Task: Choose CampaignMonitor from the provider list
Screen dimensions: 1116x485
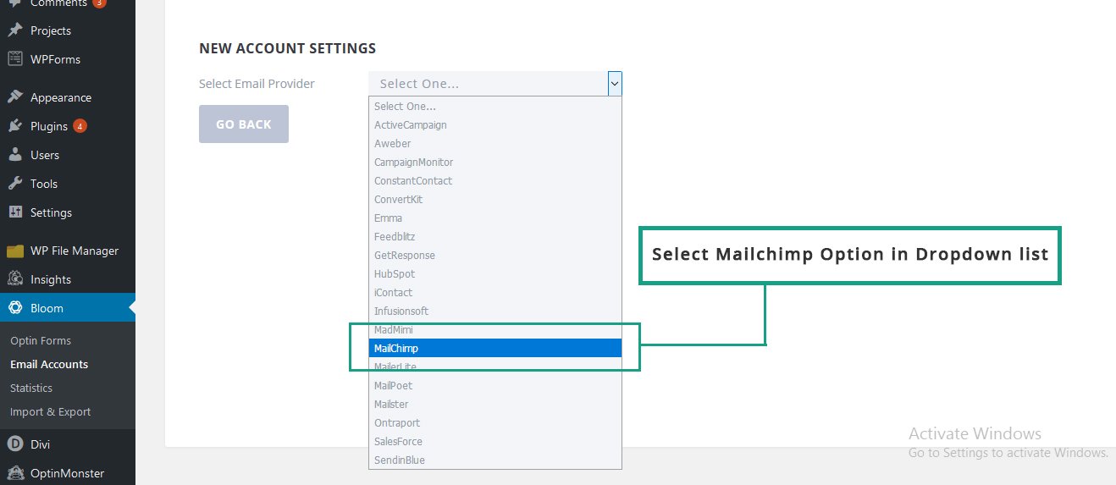Action: [x=495, y=162]
